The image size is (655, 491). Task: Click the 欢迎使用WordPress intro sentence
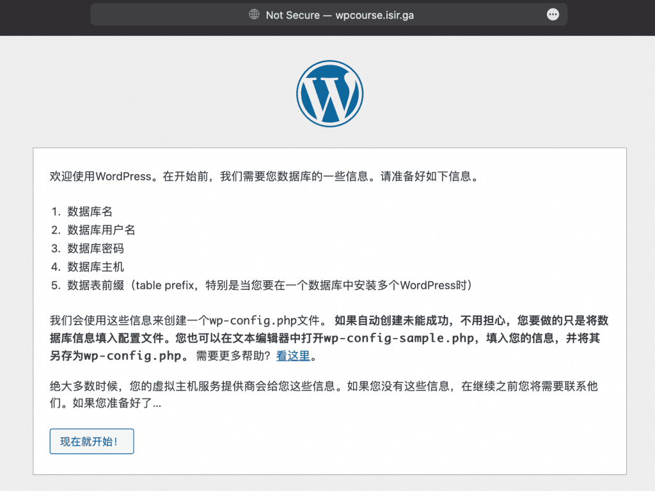(x=265, y=177)
